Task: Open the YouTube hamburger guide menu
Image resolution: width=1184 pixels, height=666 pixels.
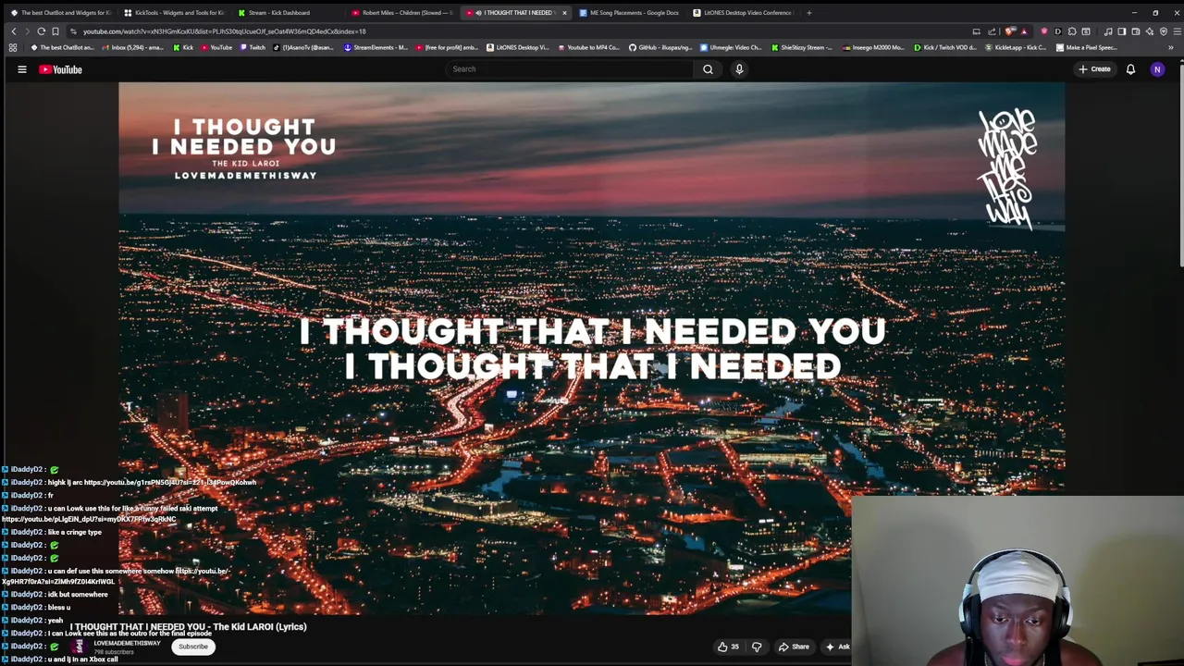Action: point(22,69)
